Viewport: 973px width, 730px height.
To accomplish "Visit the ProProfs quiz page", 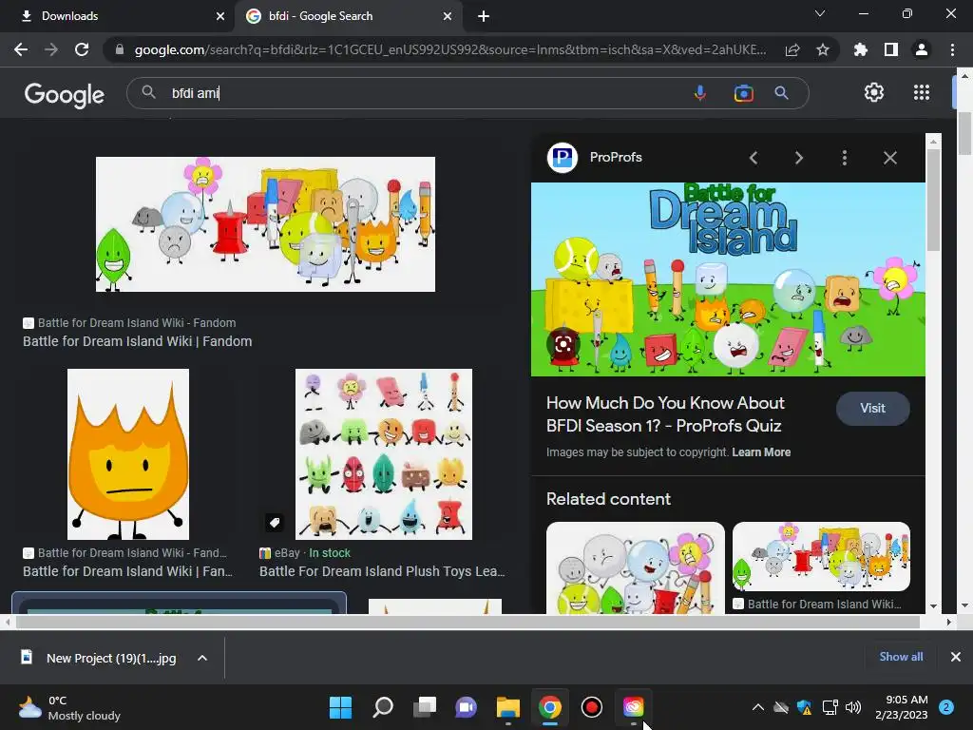I will pyautogui.click(x=872, y=408).
